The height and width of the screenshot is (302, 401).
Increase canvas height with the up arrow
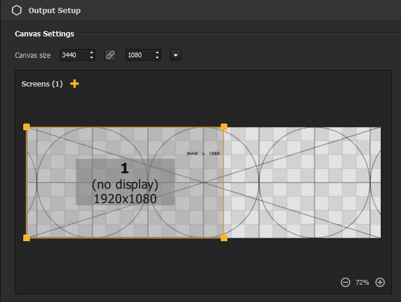pos(157,53)
